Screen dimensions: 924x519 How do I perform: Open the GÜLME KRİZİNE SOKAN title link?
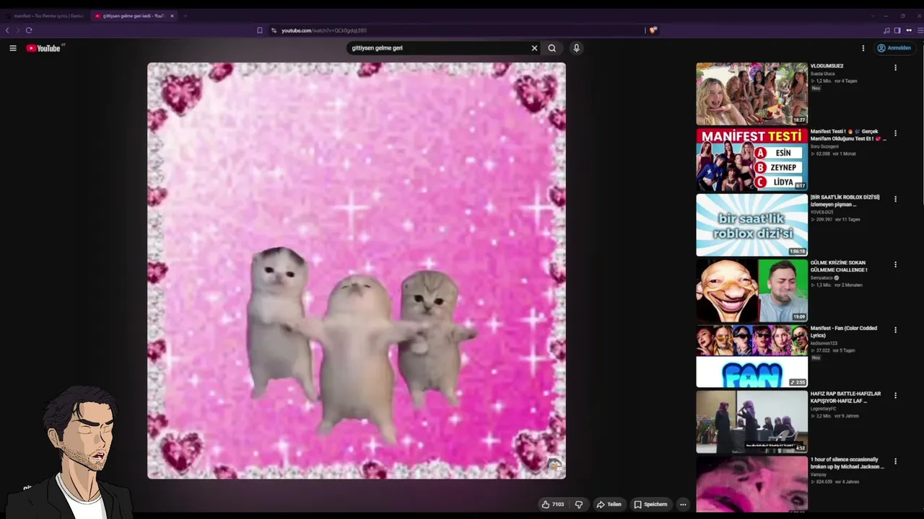[x=839, y=267]
